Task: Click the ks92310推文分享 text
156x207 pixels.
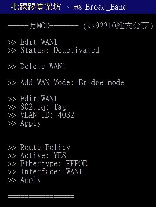Action: coord(118,26)
